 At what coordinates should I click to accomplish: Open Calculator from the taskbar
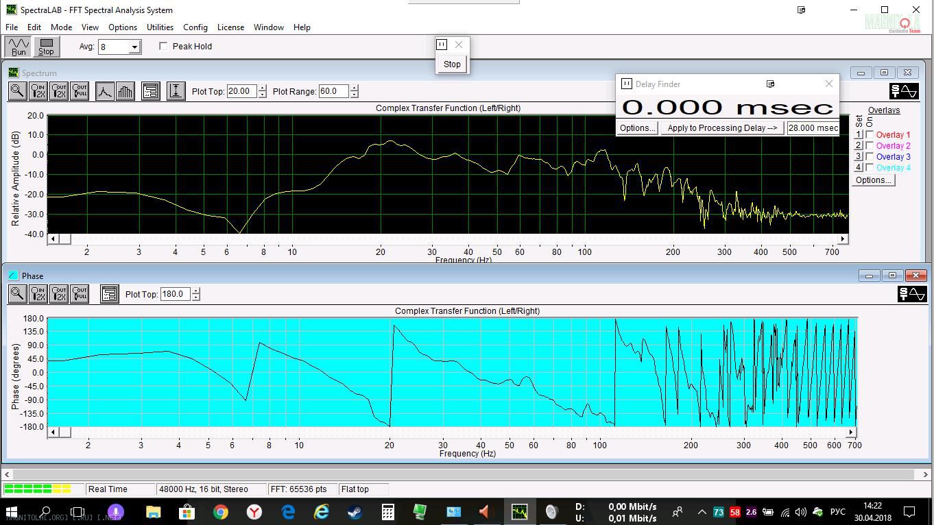click(388, 512)
